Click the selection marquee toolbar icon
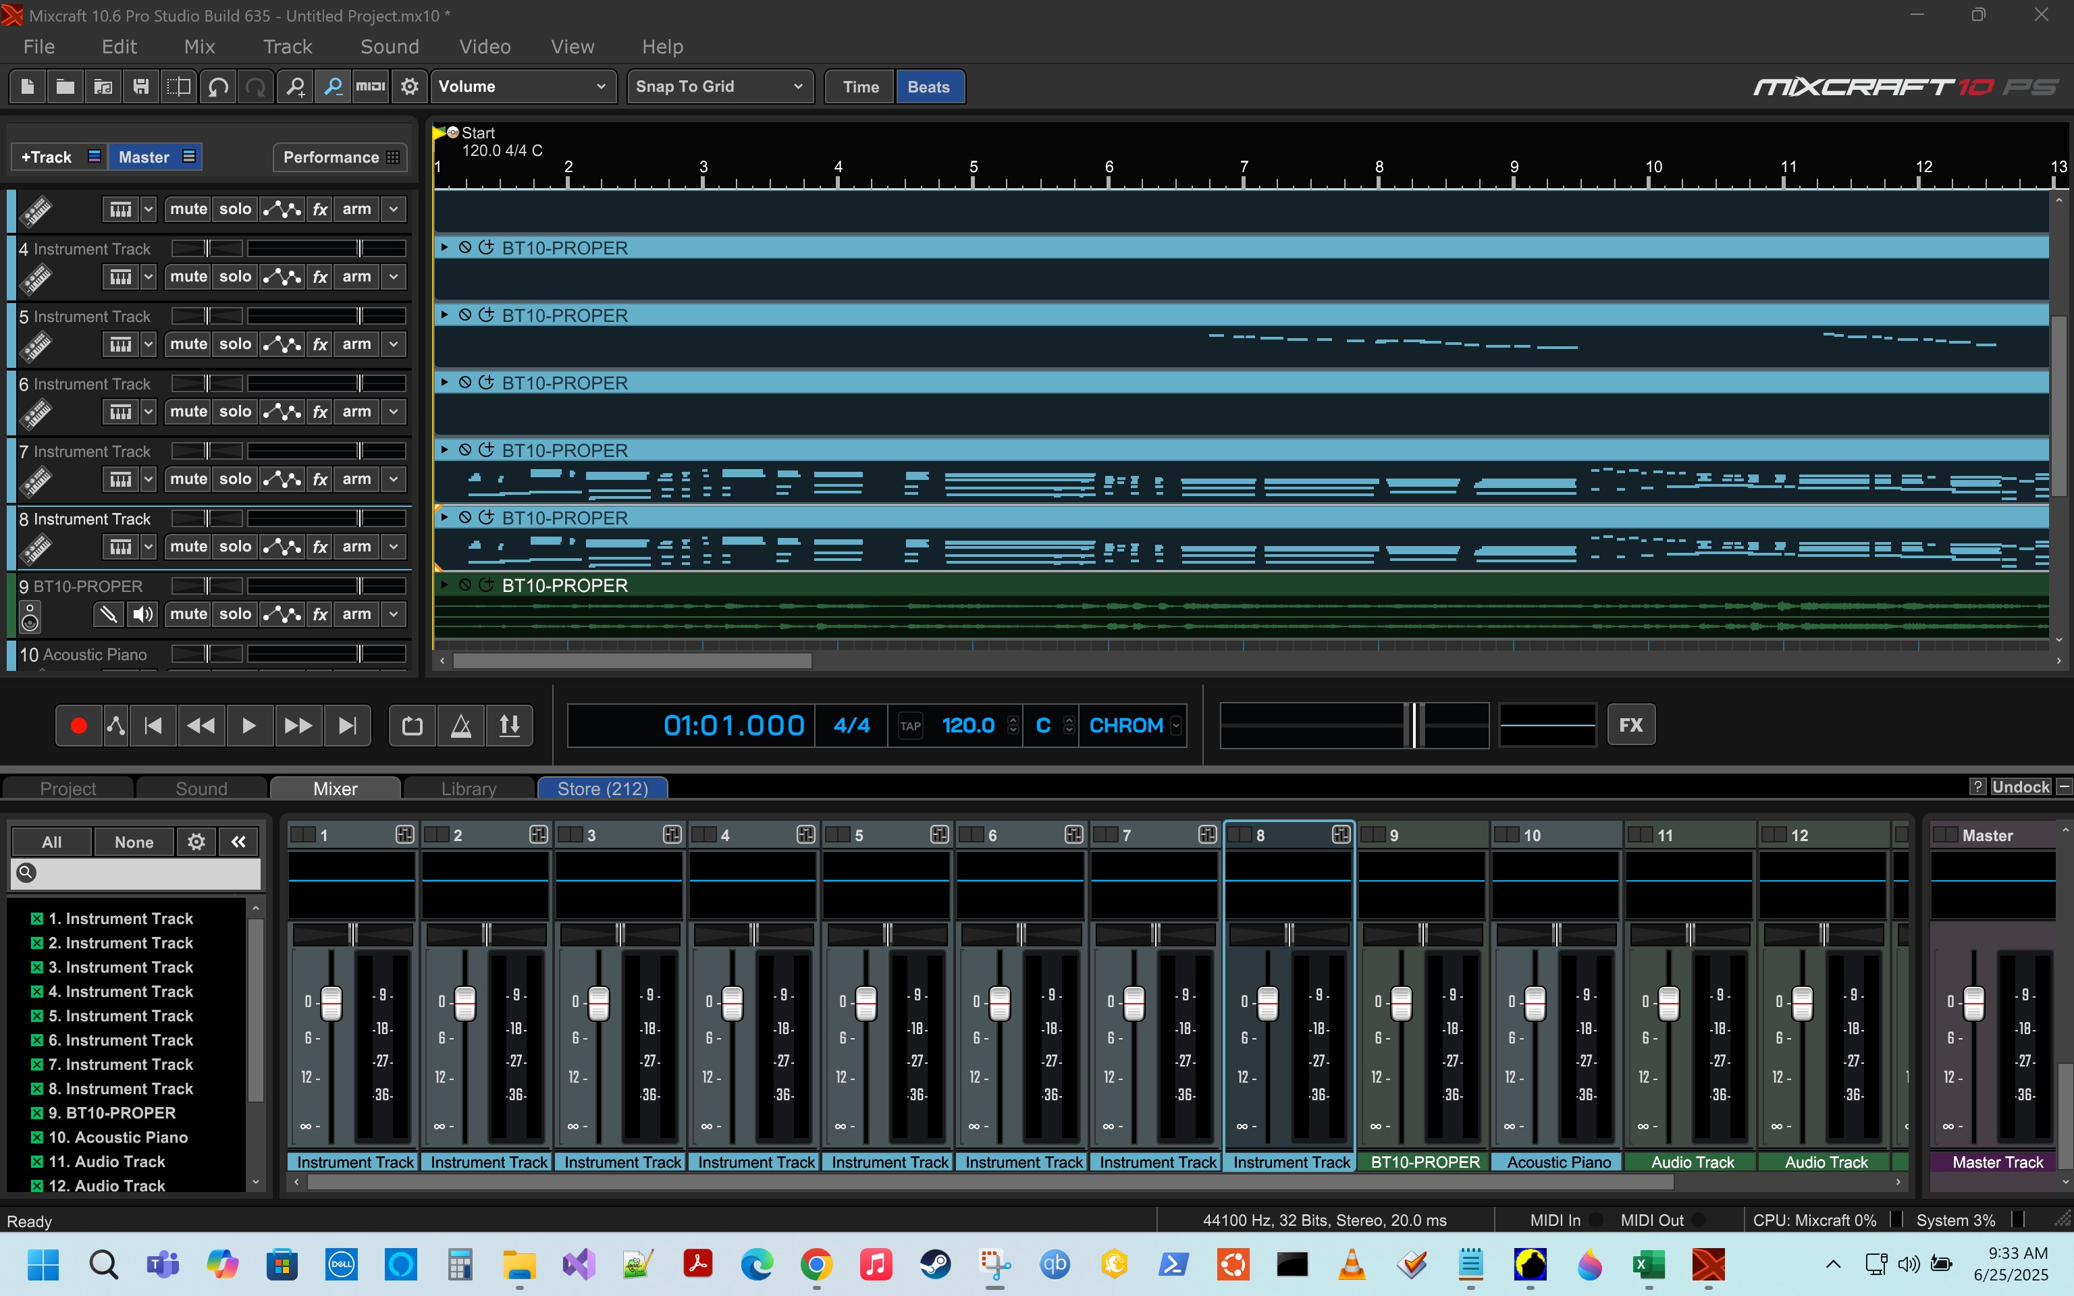This screenshot has width=2074, height=1296. point(179,86)
